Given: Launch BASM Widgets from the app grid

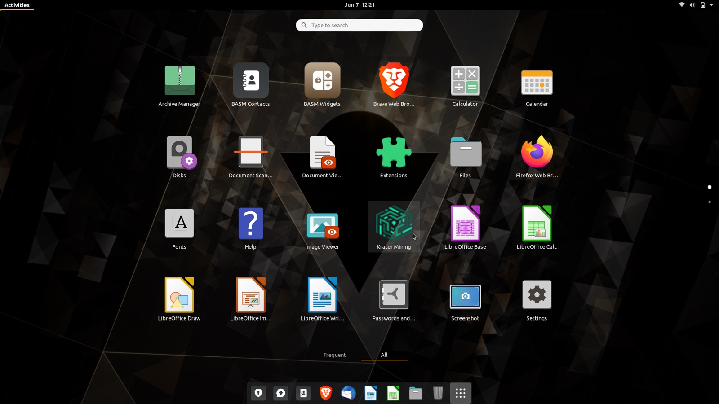Looking at the screenshot, I should (322, 84).
